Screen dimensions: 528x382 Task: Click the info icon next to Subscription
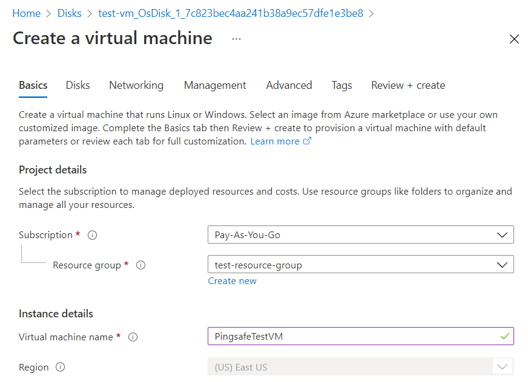(93, 235)
